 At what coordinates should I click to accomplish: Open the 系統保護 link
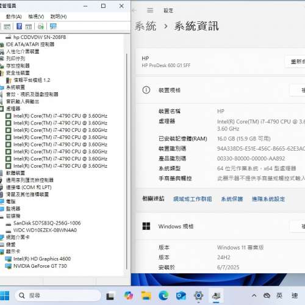232,199
